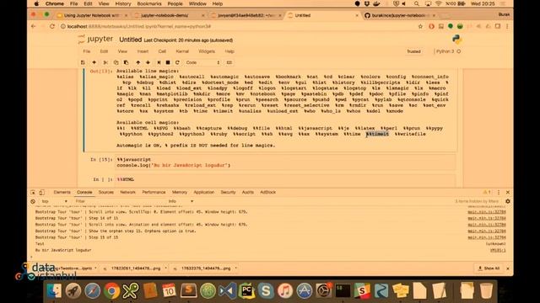This screenshot has height=303, width=540.
Task: Open the DevTools three-dot menu
Action: point(499,193)
